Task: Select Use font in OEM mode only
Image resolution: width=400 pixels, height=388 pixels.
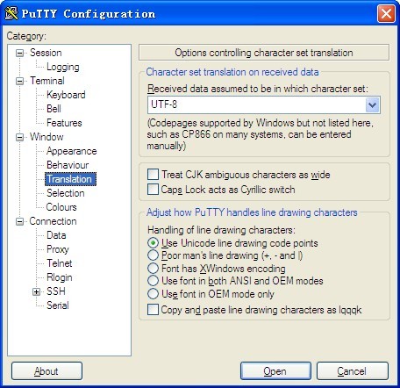Action: [153, 293]
